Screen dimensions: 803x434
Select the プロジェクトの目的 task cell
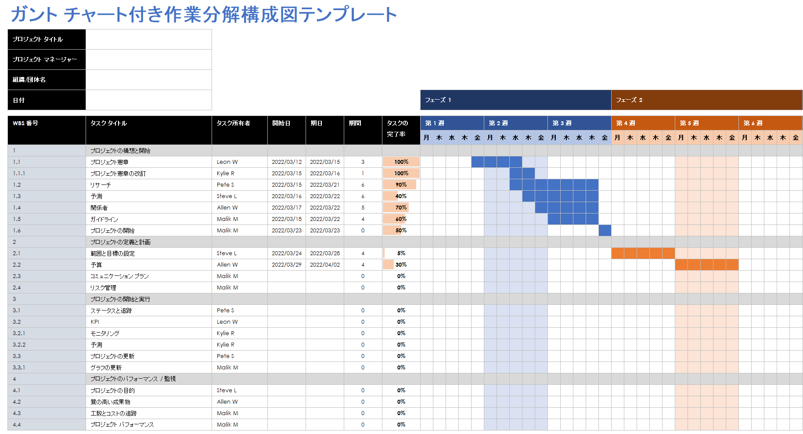149,391
